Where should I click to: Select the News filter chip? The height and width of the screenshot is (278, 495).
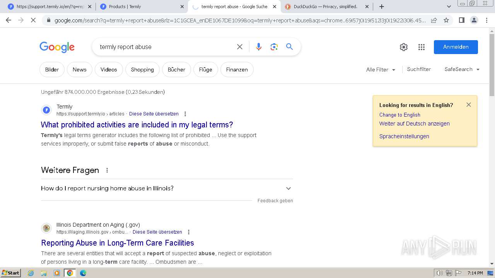pos(79,69)
